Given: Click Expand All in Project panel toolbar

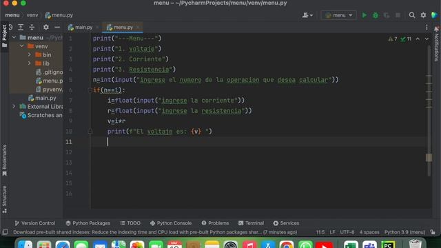Looking at the screenshot, I should [21, 28].
